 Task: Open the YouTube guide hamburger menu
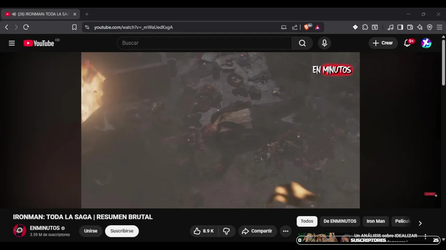[12, 43]
